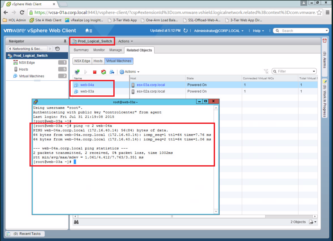Click the Reset VM icon
333x241 pixels.
[103, 72]
